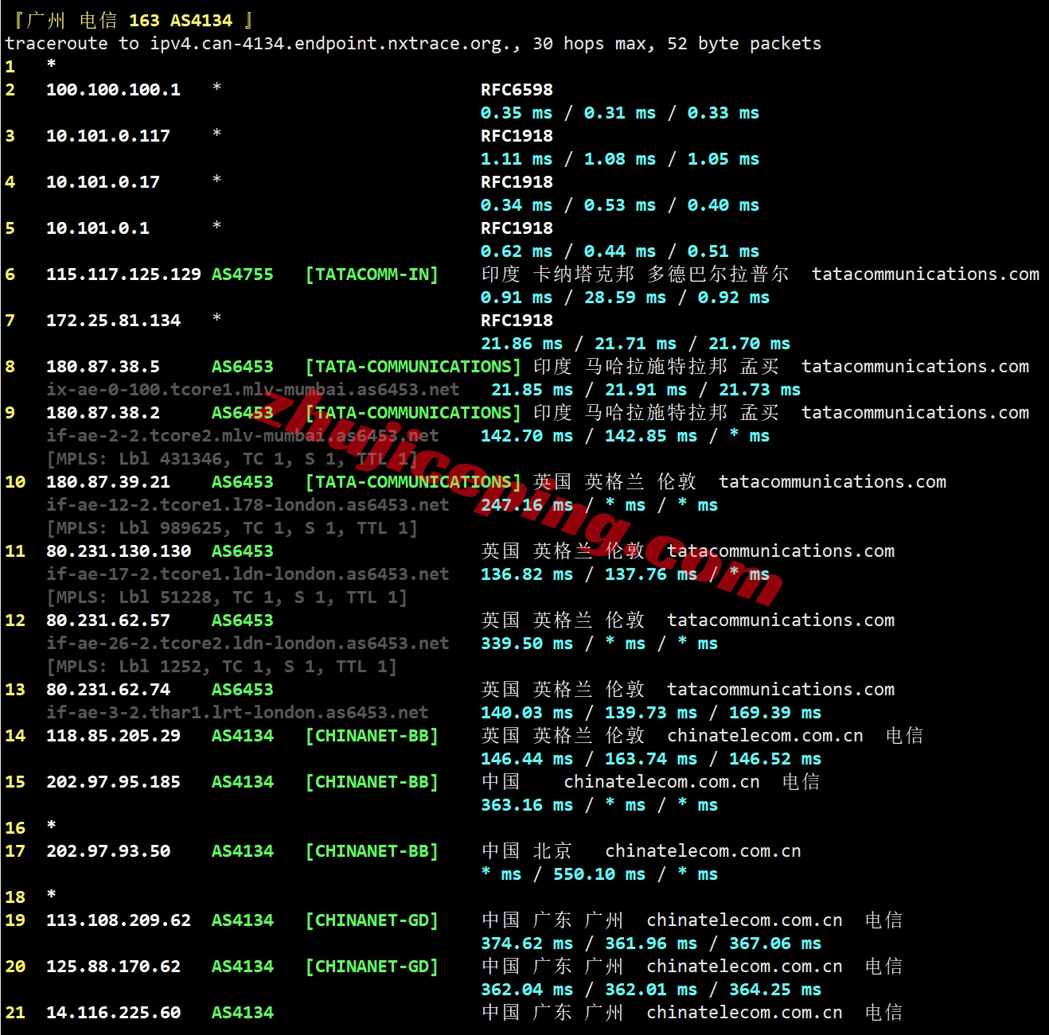The height and width of the screenshot is (1035, 1049).
Task: Click the MPLS label line 'Lbl 1252'
Action: [221, 667]
